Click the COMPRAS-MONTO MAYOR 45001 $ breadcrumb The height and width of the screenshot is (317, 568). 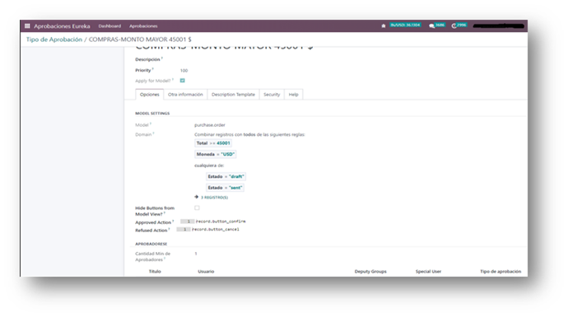[x=140, y=40]
